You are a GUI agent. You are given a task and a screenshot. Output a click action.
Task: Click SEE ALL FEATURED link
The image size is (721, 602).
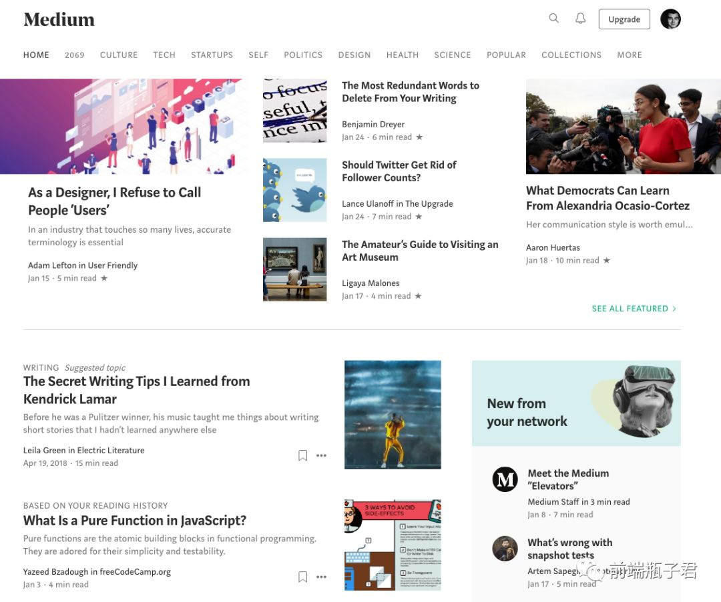tap(634, 309)
